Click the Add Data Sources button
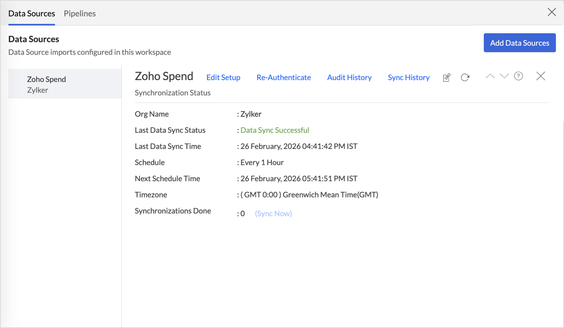The height and width of the screenshot is (328, 564). (519, 43)
